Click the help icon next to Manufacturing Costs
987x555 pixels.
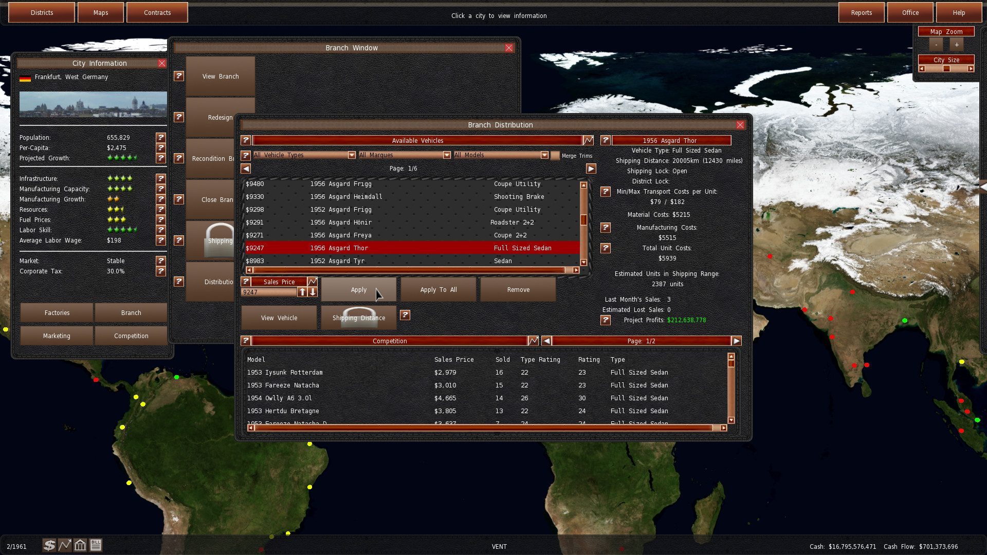[605, 228]
